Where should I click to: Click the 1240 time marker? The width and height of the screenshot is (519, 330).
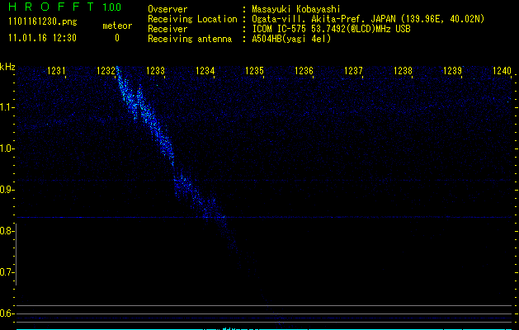coord(502,70)
